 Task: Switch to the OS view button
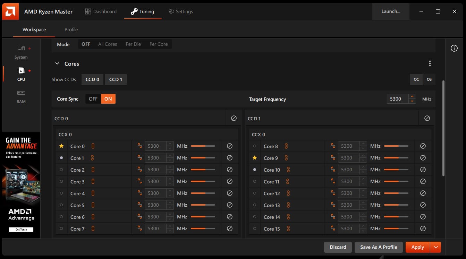tap(429, 79)
